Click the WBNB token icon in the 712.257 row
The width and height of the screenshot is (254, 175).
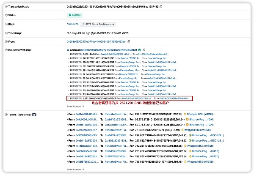(x=185, y=146)
